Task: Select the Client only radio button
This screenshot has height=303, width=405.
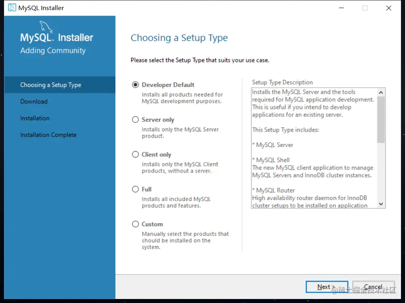Action: tap(135, 154)
